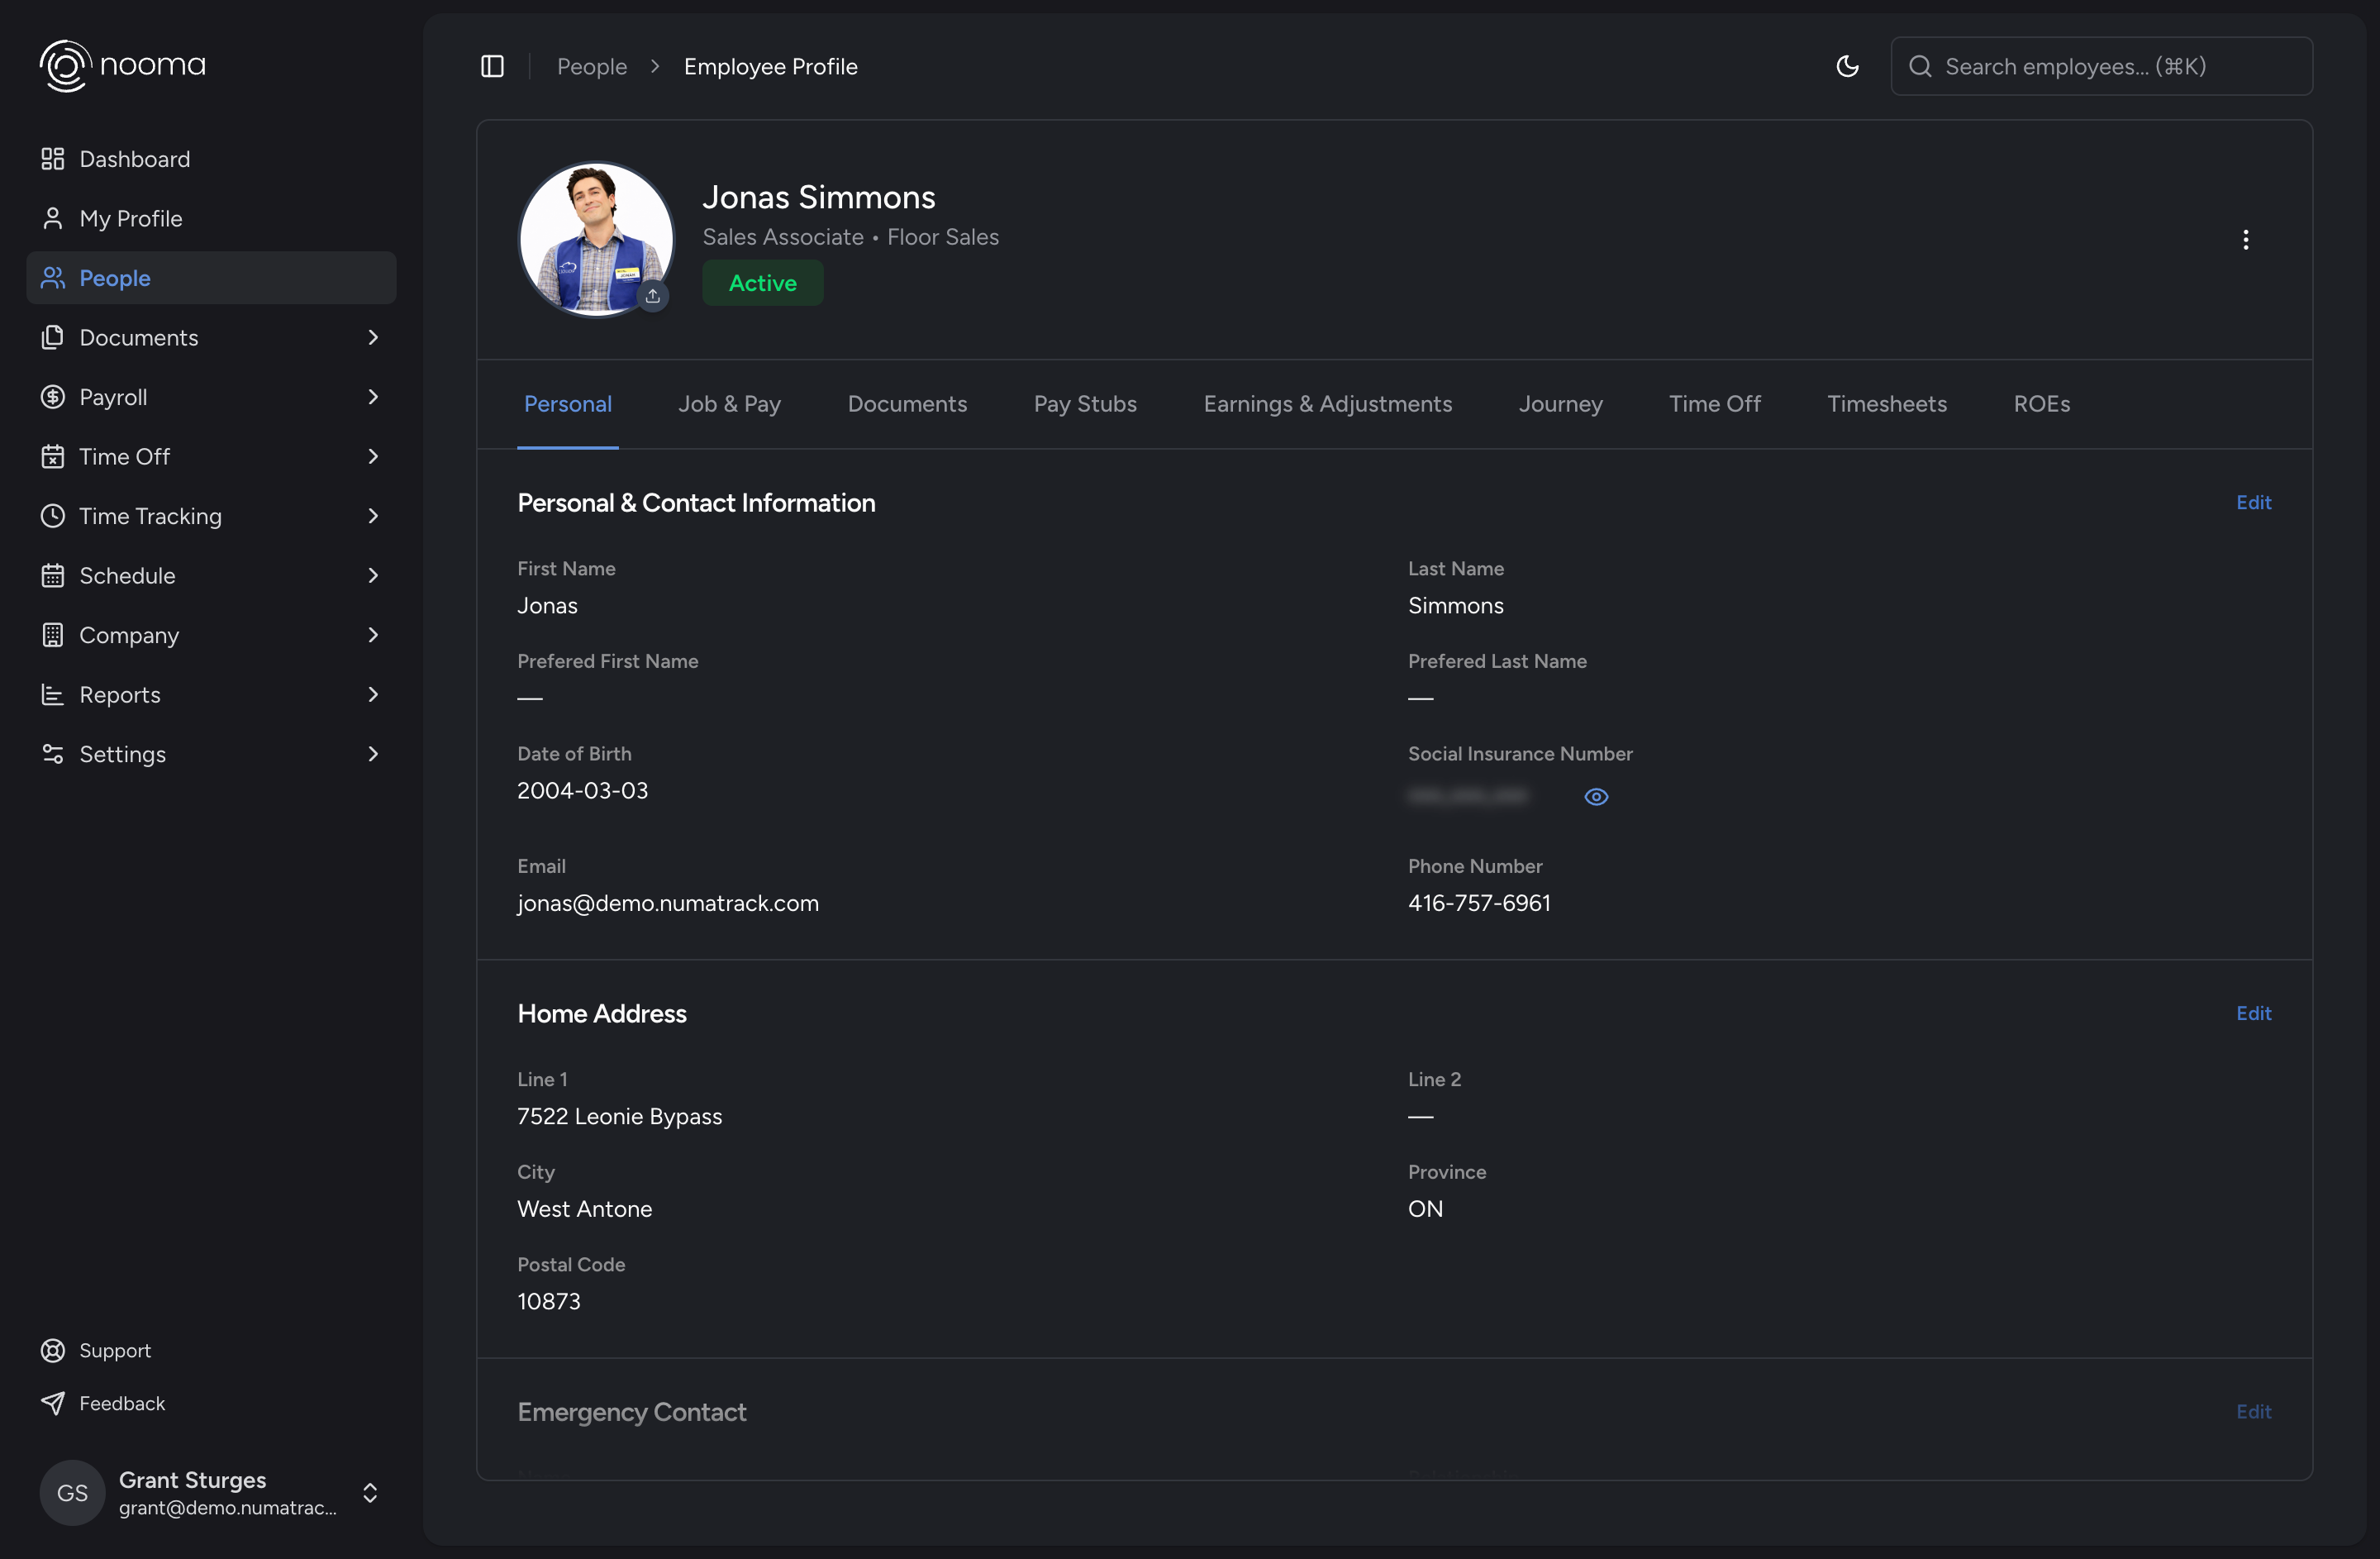This screenshot has width=2380, height=1559.
Task: Click the search magnifier icon
Action: click(x=1919, y=66)
